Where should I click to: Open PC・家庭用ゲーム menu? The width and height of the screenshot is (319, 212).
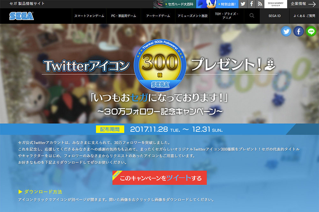pyautogui.click(x=124, y=16)
